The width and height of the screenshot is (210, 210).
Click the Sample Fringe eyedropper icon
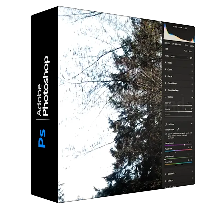coord(178,129)
